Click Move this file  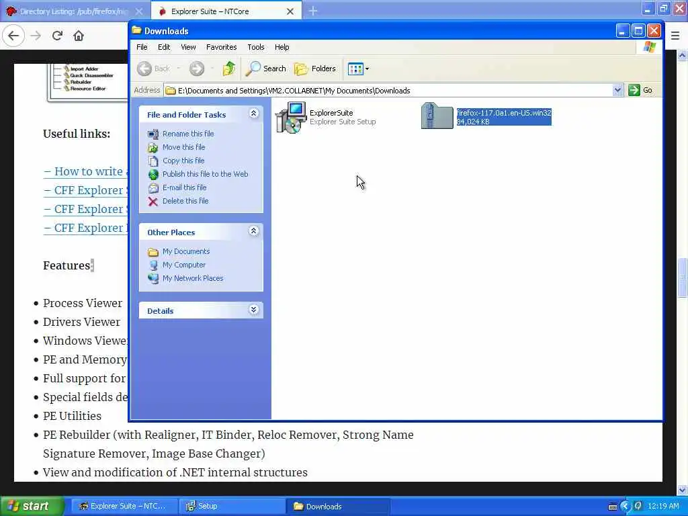tap(184, 147)
